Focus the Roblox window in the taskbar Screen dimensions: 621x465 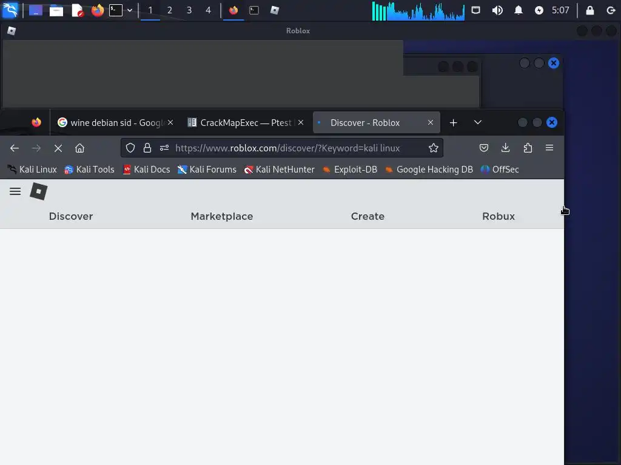pos(275,10)
